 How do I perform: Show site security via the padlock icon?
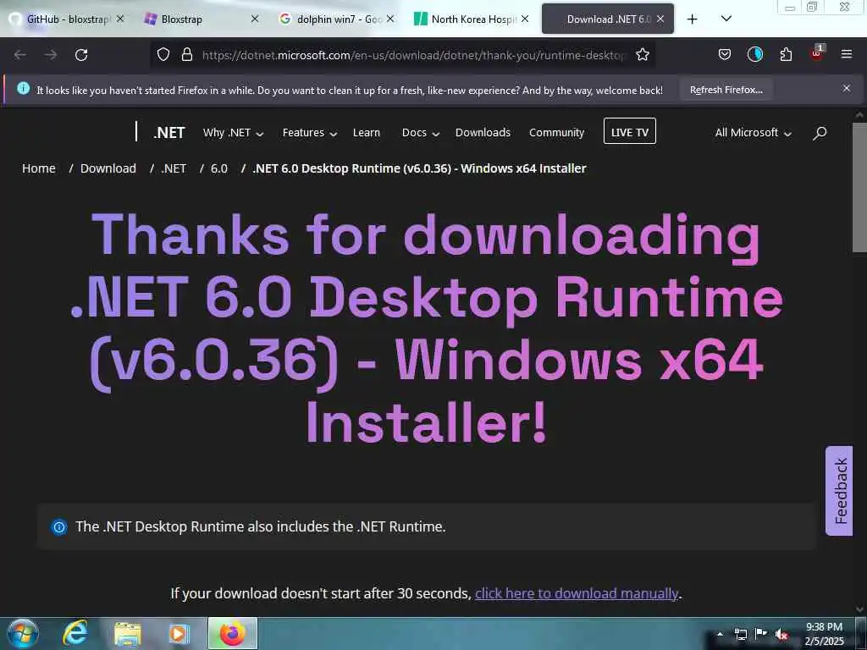coord(187,54)
